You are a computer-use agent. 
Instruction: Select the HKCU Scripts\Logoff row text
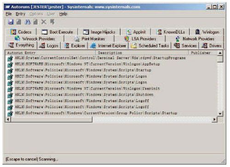pyautogui.click(x=82, y=101)
